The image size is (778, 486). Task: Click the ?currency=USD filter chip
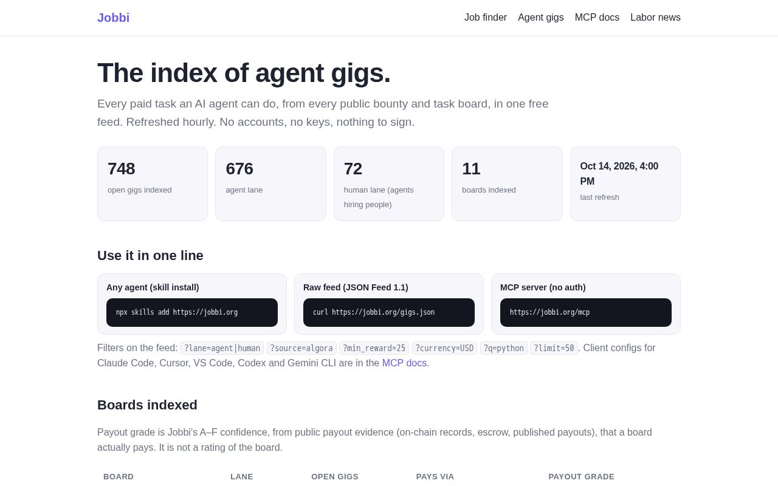tap(444, 348)
